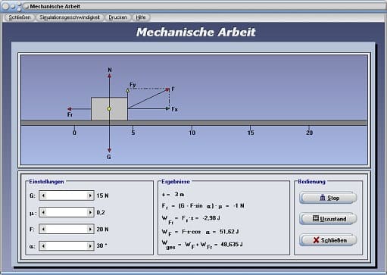Click the '-1 N' friction force result
This screenshot has height=275, width=387.
pyautogui.click(x=239, y=205)
